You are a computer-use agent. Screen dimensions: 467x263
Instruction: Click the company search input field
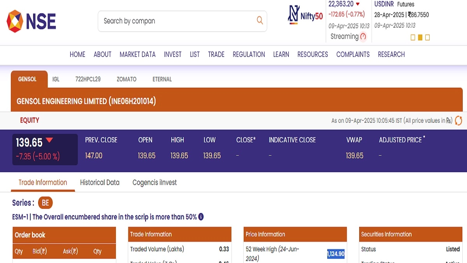coord(175,21)
